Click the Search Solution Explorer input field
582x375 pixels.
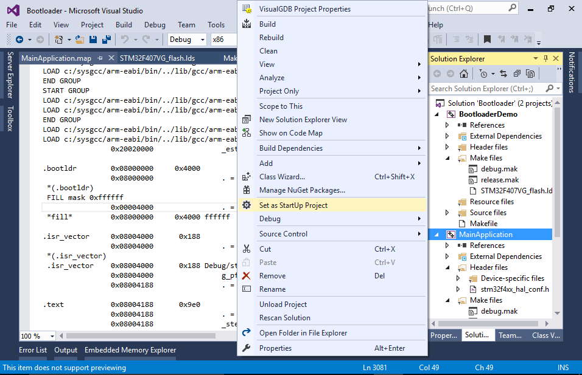pos(486,89)
